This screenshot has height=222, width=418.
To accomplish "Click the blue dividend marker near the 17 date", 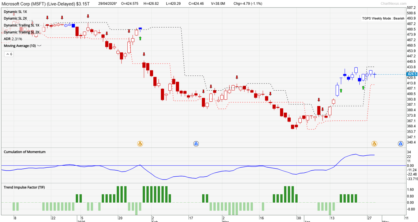I will 196,144.
